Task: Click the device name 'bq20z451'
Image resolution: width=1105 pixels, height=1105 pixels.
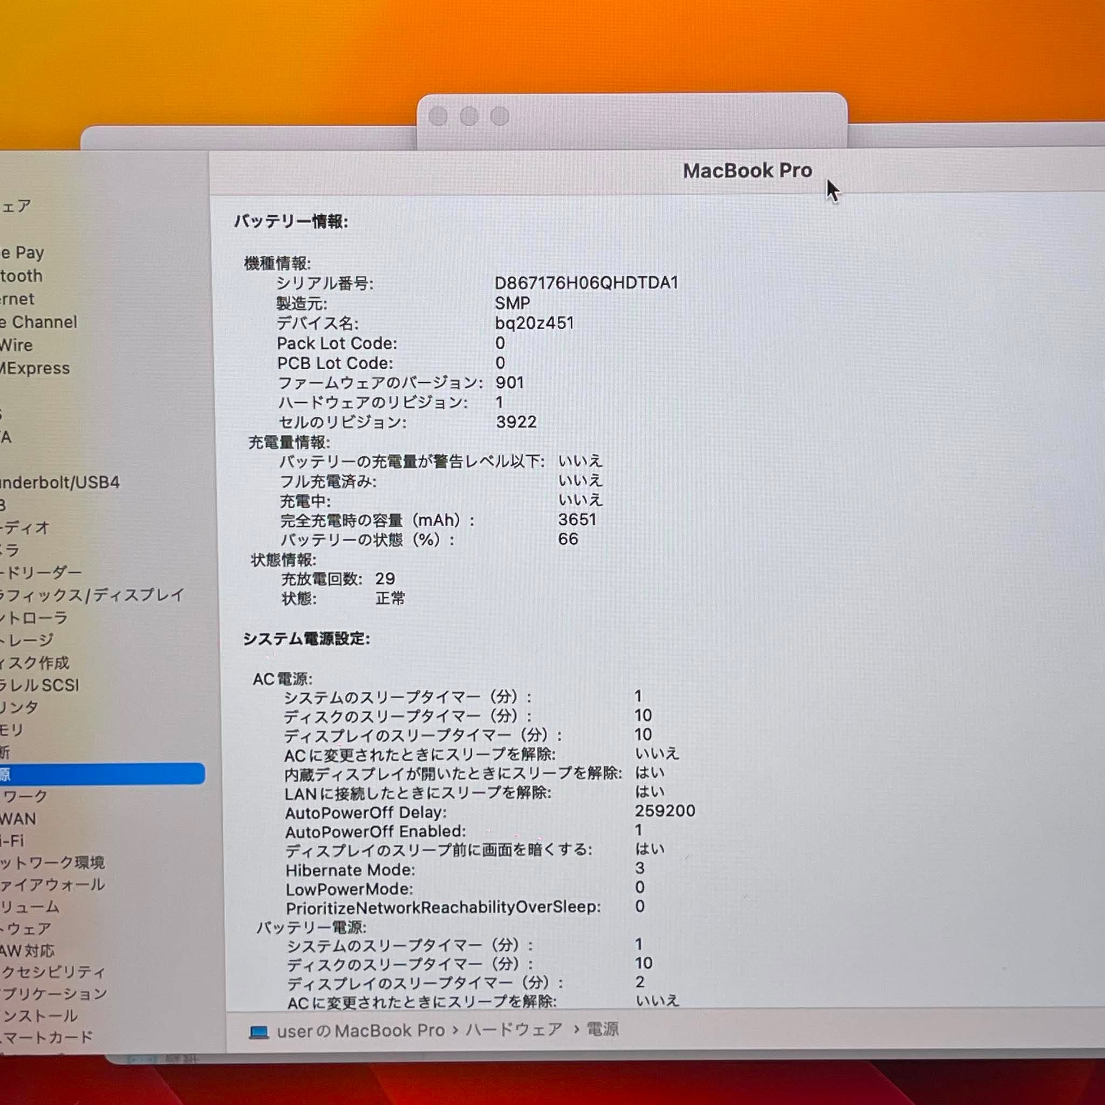Action: tap(534, 323)
